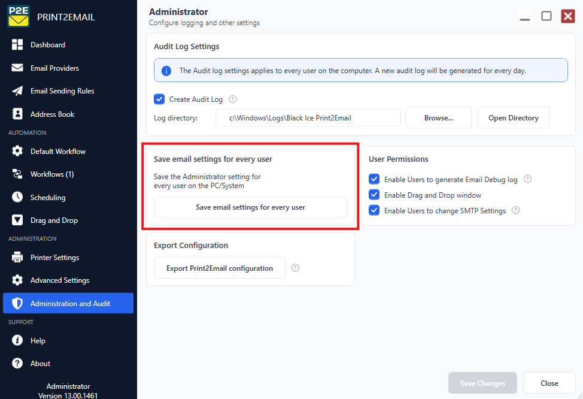Open the Dashboard page
The width and height of the screenshot is (583, 399).
pyautogui.click(x=68, y=45)
